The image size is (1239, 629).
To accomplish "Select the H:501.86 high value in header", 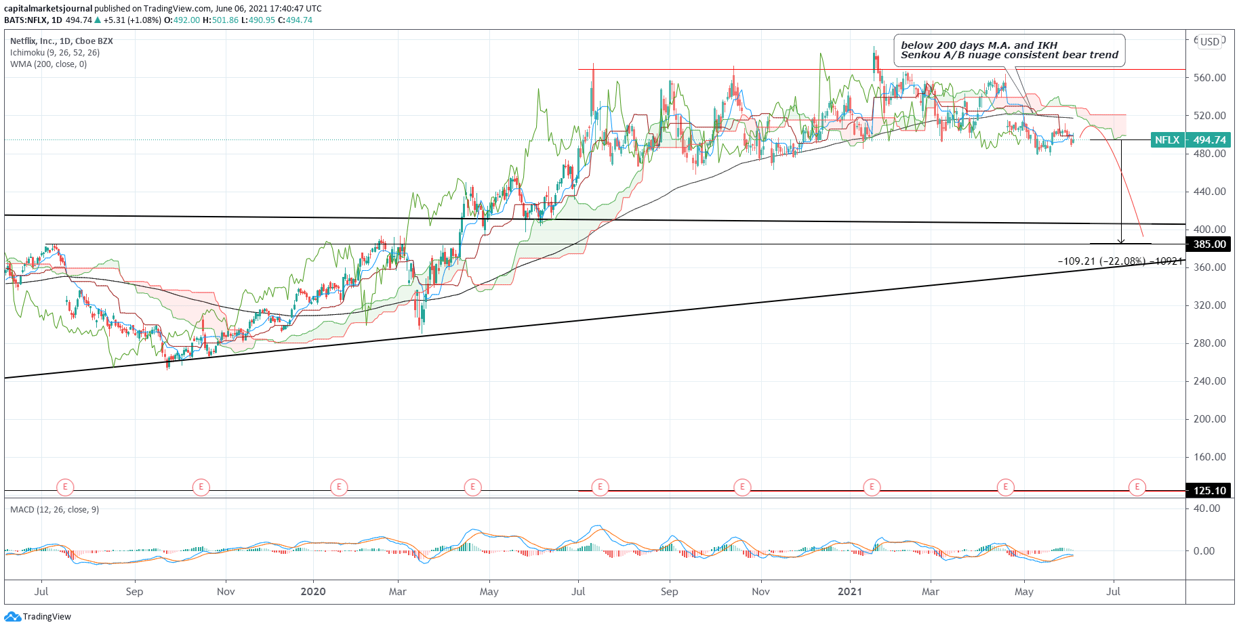I will click(x=221, y=20).
